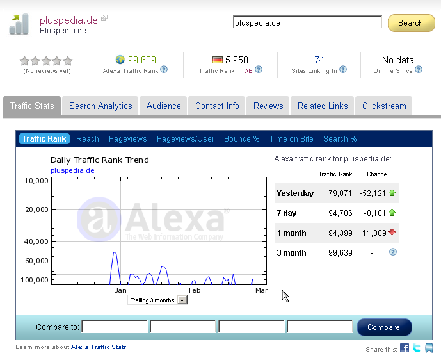Open the Alexa Traffic Stats link
This screenshot has width=441, height=360.
pos(99,347)
